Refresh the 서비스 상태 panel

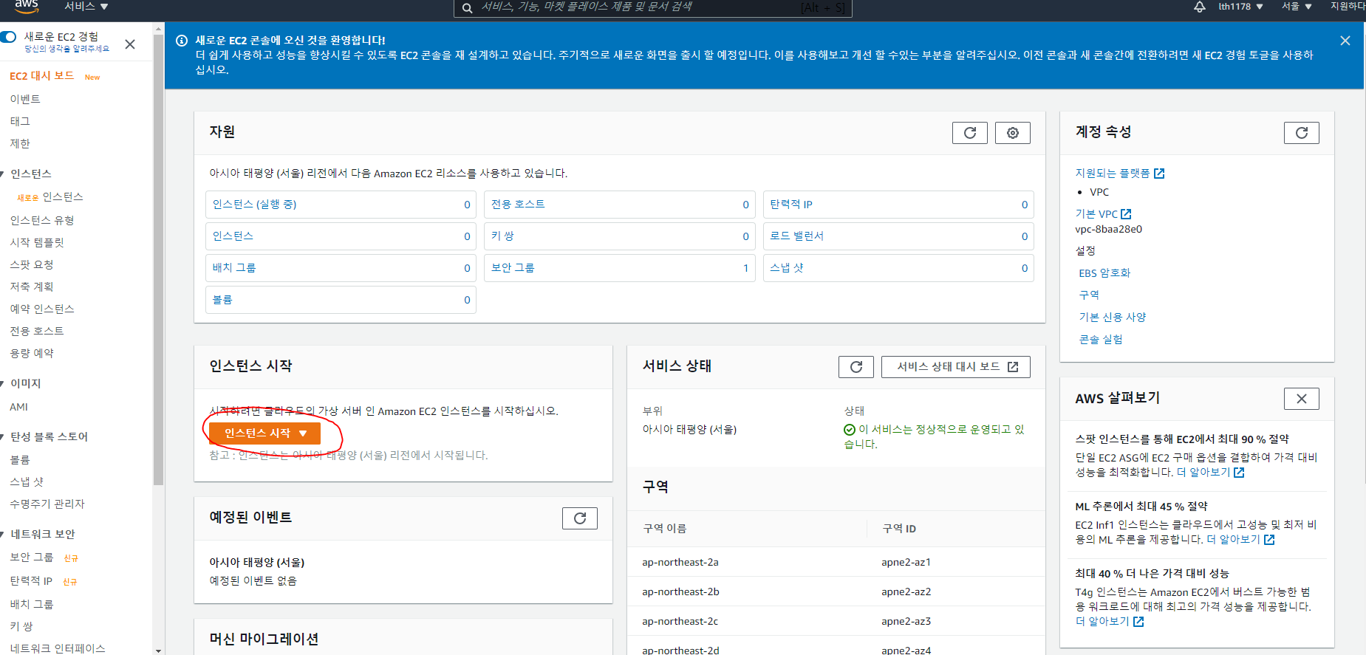pyautogui.click(x=856, y=367)
